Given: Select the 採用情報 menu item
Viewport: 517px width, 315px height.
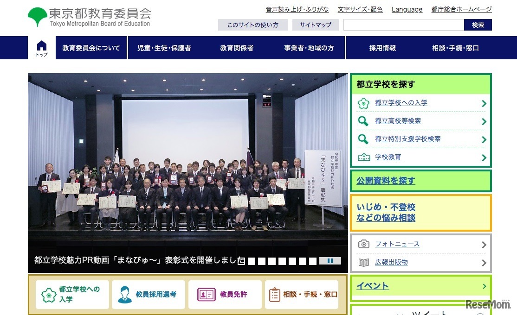Looking at the screenshot, I should tap(382, 47).
